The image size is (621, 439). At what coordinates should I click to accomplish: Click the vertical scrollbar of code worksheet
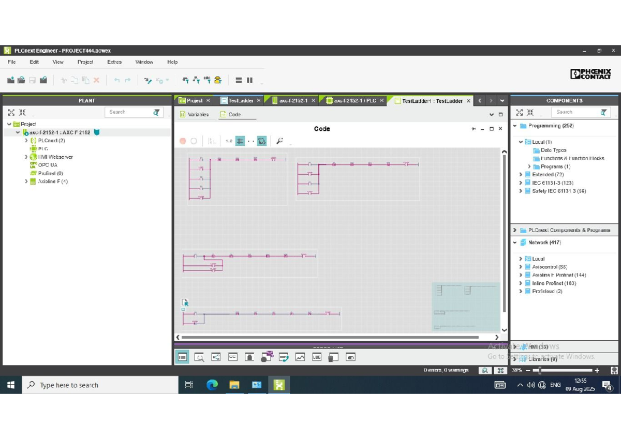click(x=504, y=233)
